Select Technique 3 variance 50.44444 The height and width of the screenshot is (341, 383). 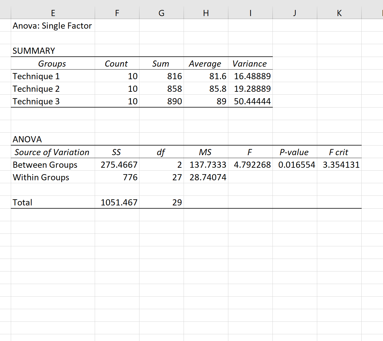point(250,101)
